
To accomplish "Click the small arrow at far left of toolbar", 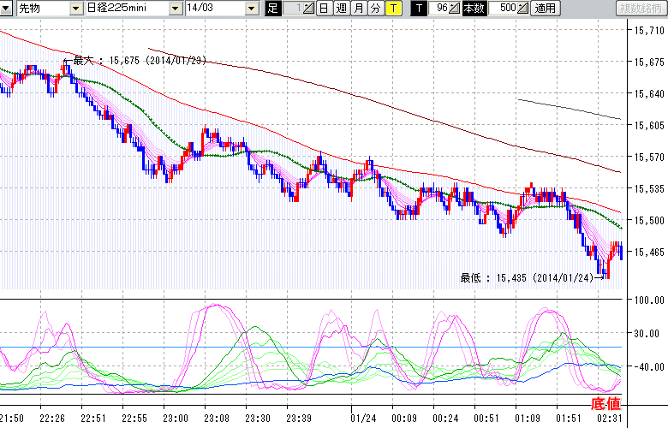I will pyautogui.click(x=7, y=9).
